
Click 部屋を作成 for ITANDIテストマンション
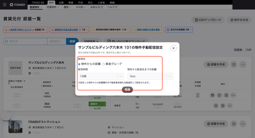216,124
